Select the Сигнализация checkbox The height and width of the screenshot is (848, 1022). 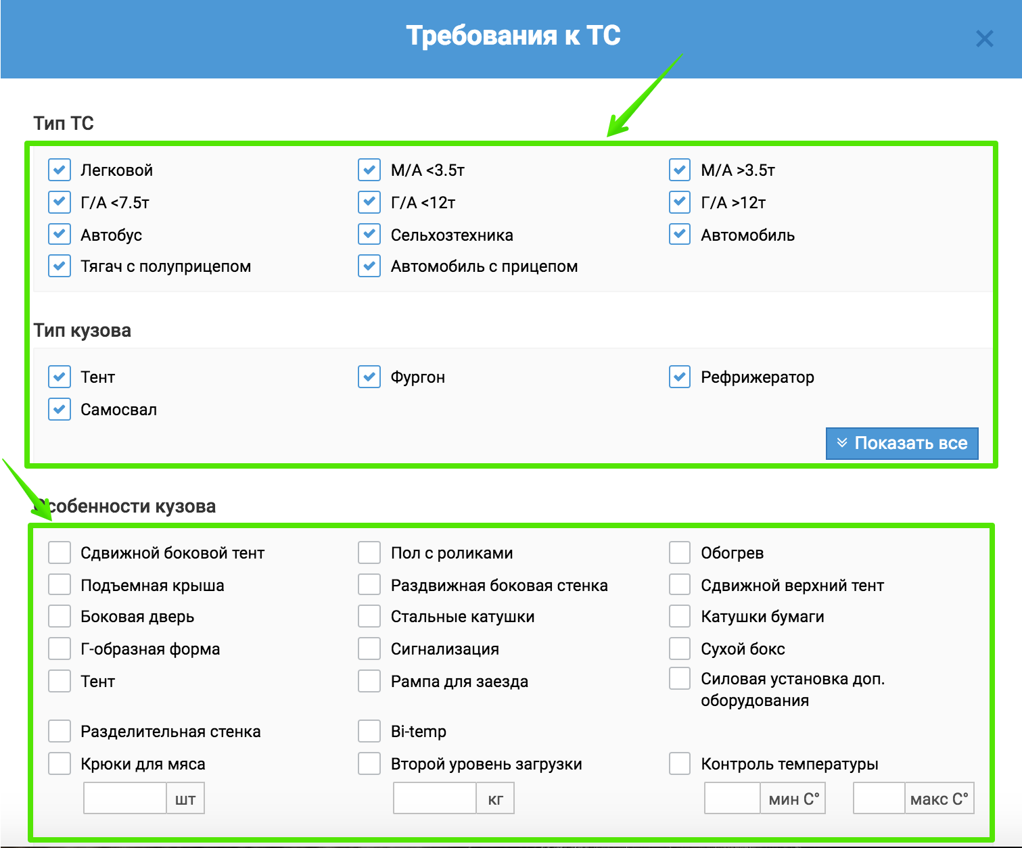(369, 649)
